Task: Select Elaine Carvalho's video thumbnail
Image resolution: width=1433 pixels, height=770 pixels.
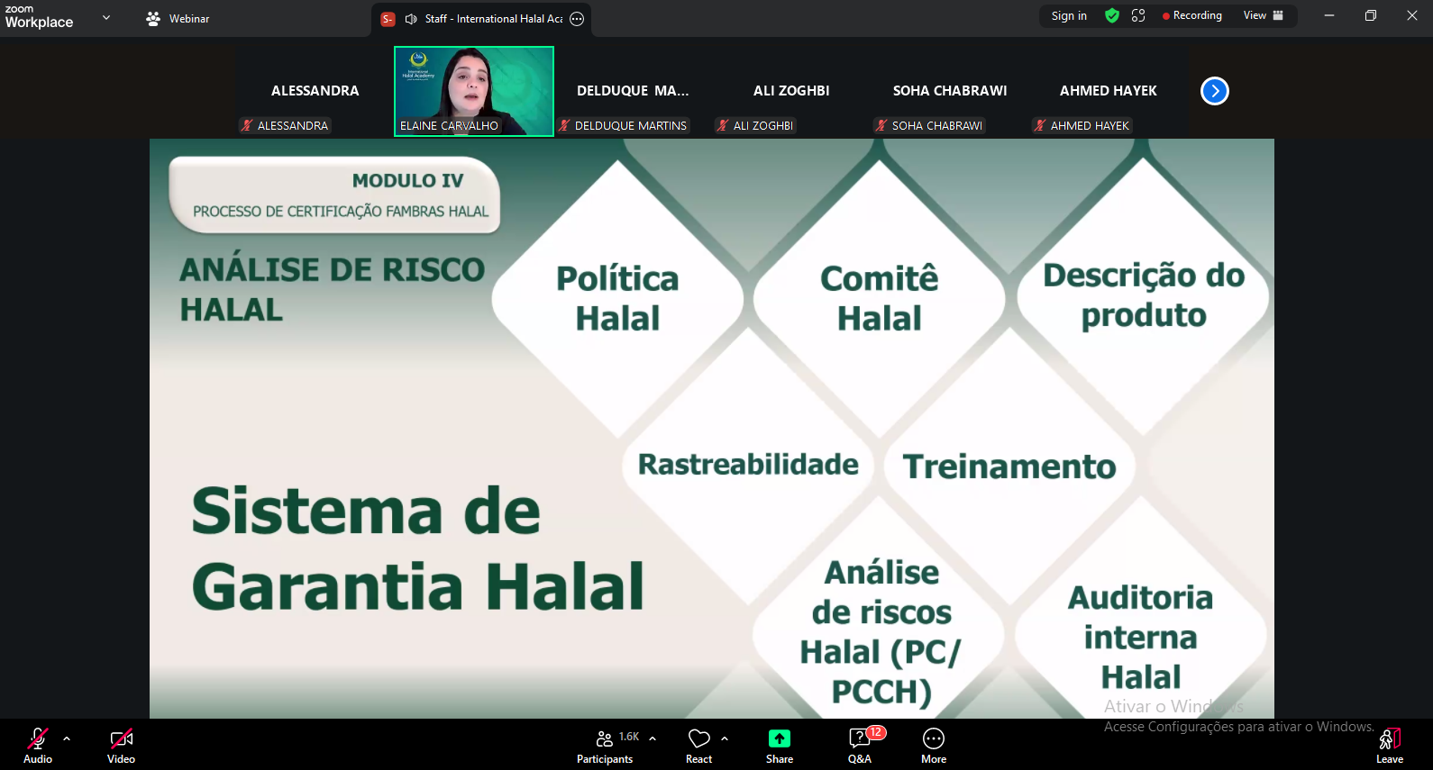Action: click(474, 91)
